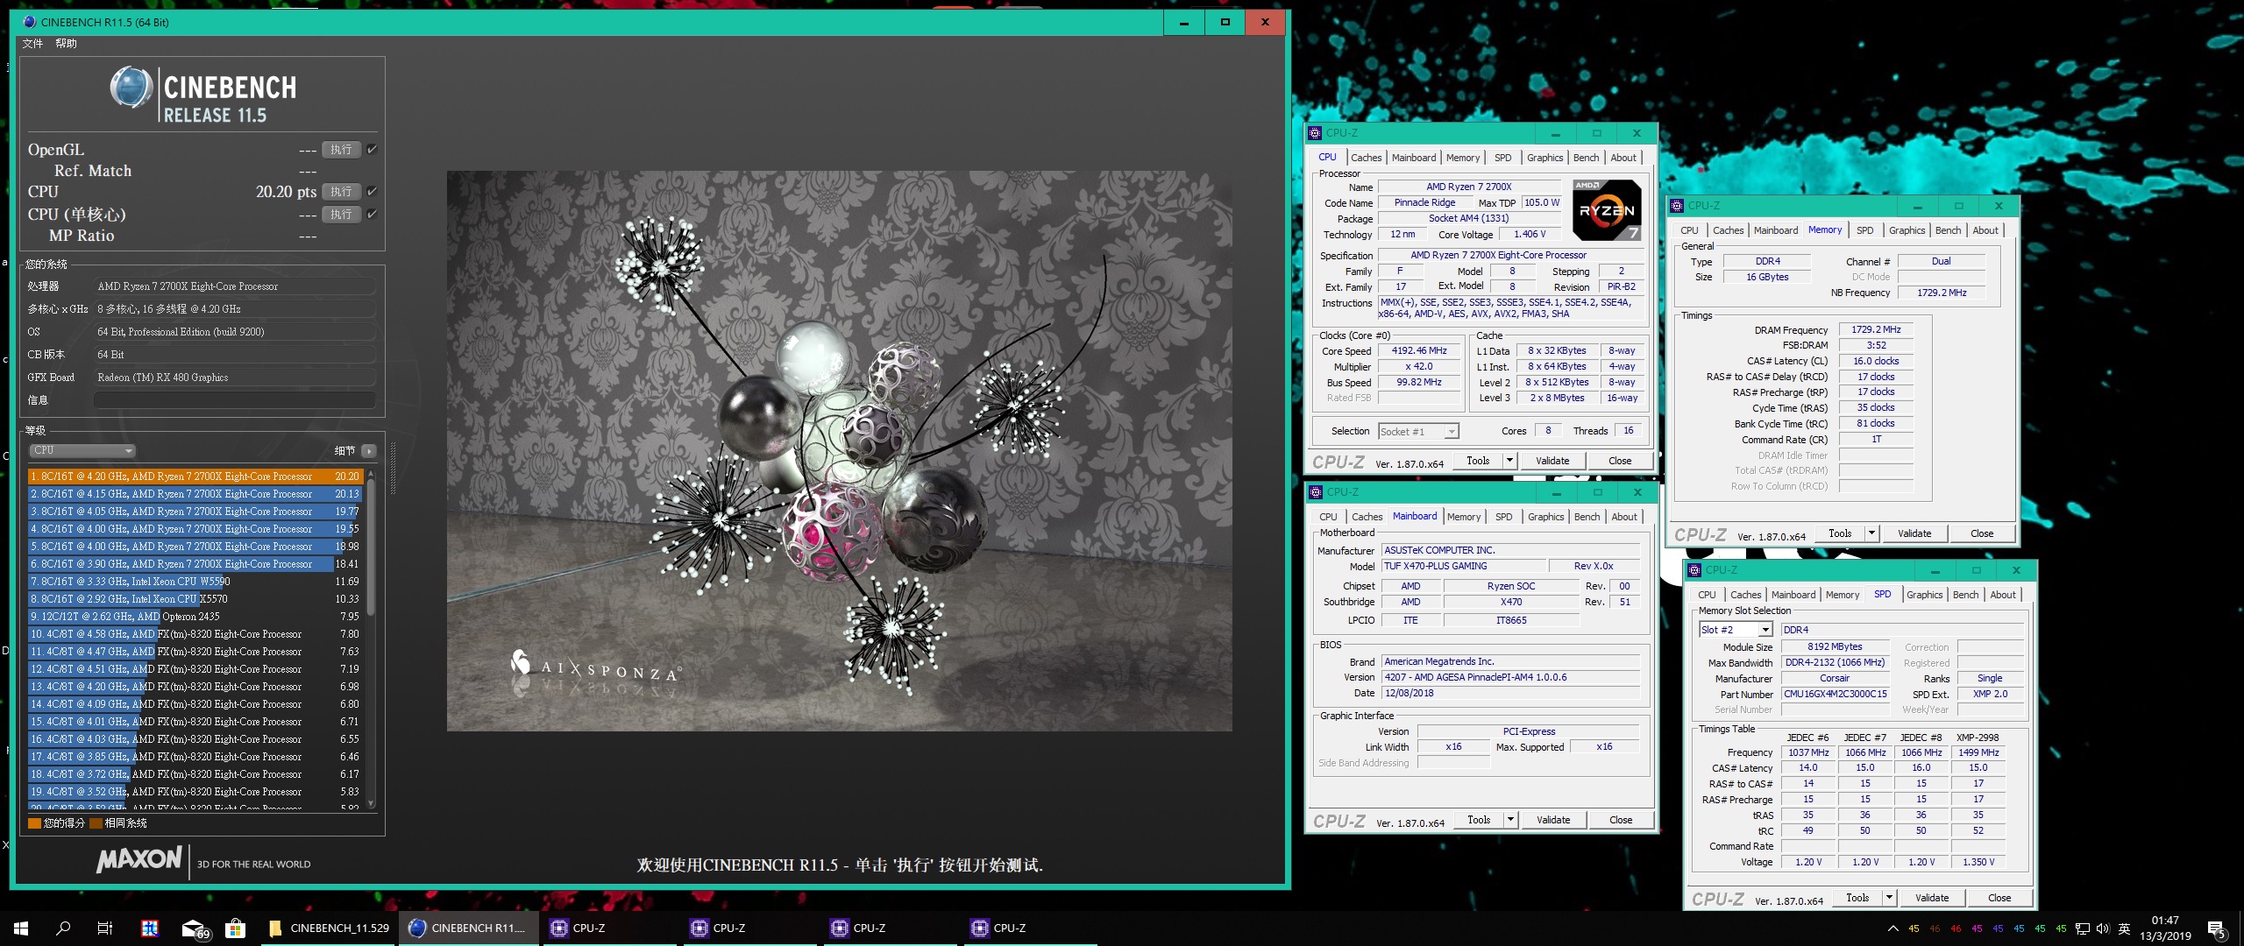Click the 英 input method indicator
2244x946 pixels.
[2124, 929]
